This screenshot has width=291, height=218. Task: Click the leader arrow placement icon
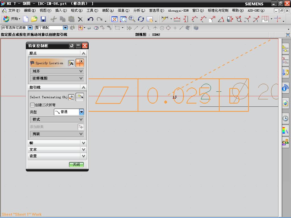80,97
